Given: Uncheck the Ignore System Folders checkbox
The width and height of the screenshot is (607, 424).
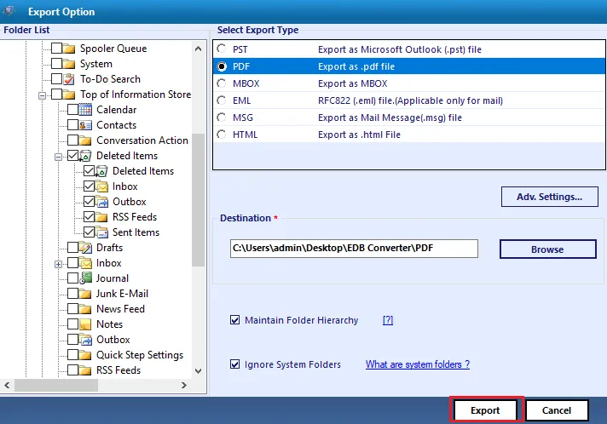Looking at the screenshot, I should coord(235,364).
